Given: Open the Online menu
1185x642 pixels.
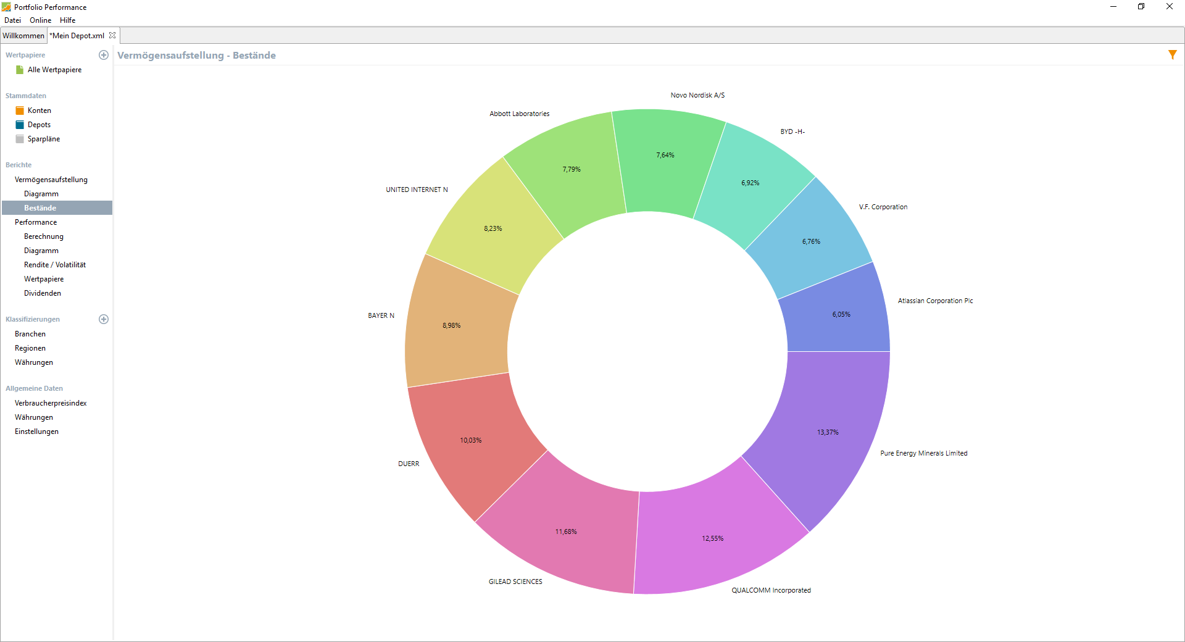Looking at the screenshot, I should point(41,20).
